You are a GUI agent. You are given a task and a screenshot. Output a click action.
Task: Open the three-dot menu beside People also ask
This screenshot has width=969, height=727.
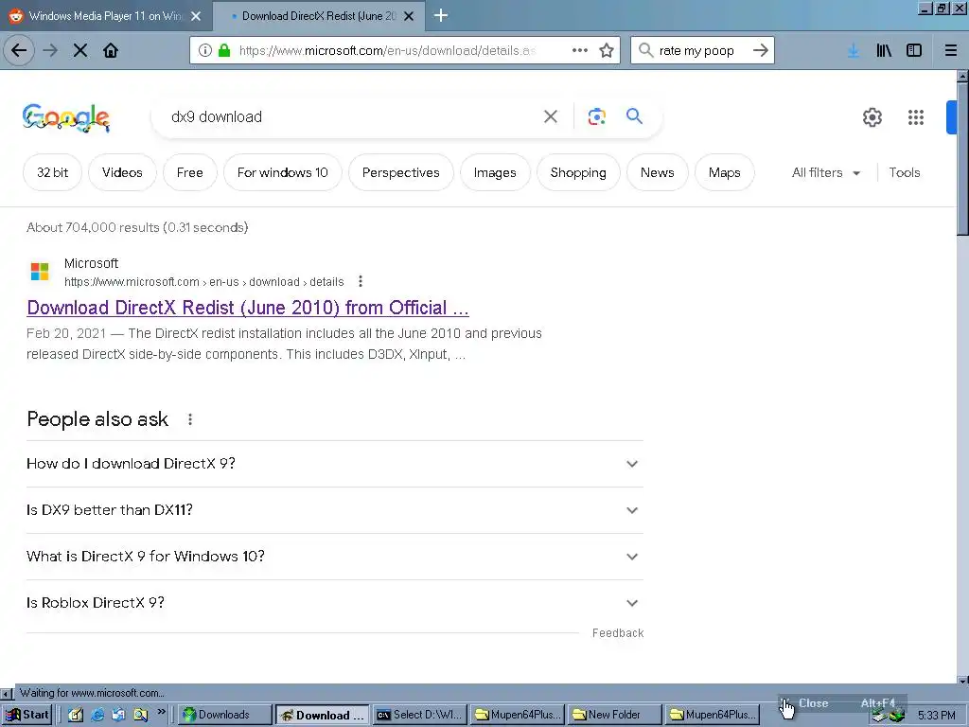(x=190, y=419)
